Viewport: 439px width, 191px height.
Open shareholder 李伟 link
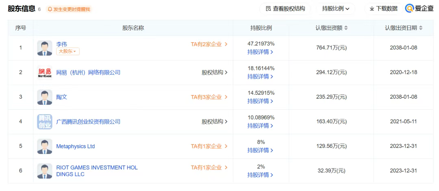click(x=62, y=44)
